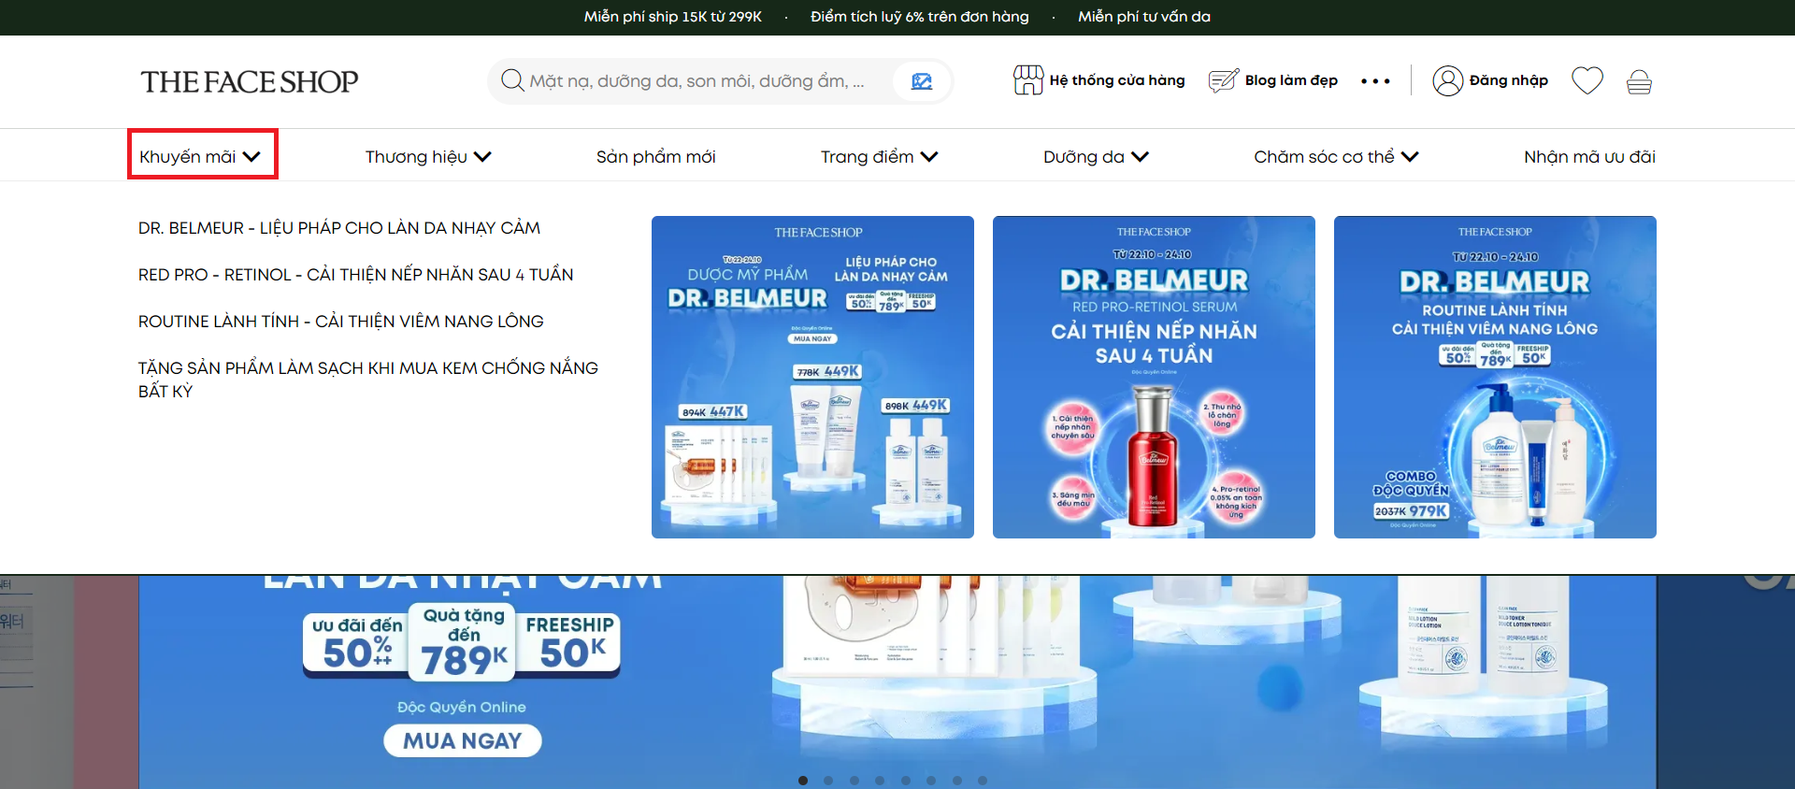Open the Sản phẩm mới menu item

(656, 157)
